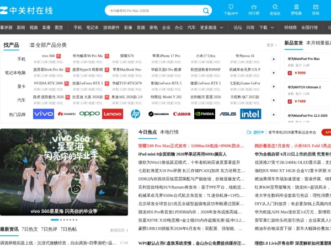This screenshot has width=331, height=248.
Task: Click the new badge beside vivo S60
Action: [58, 56]
